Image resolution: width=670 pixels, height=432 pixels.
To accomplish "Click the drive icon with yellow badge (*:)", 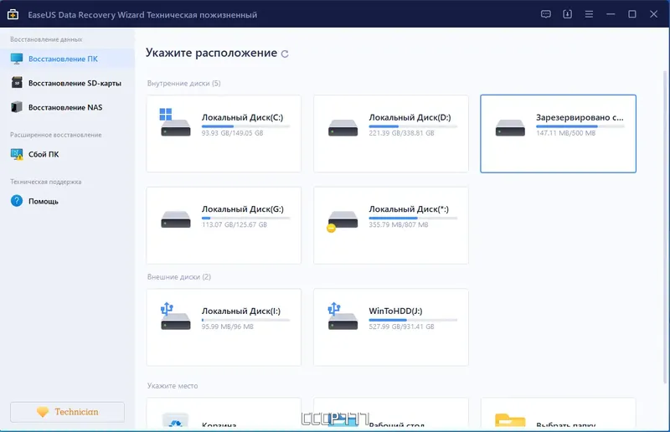I will pos(342,221).
